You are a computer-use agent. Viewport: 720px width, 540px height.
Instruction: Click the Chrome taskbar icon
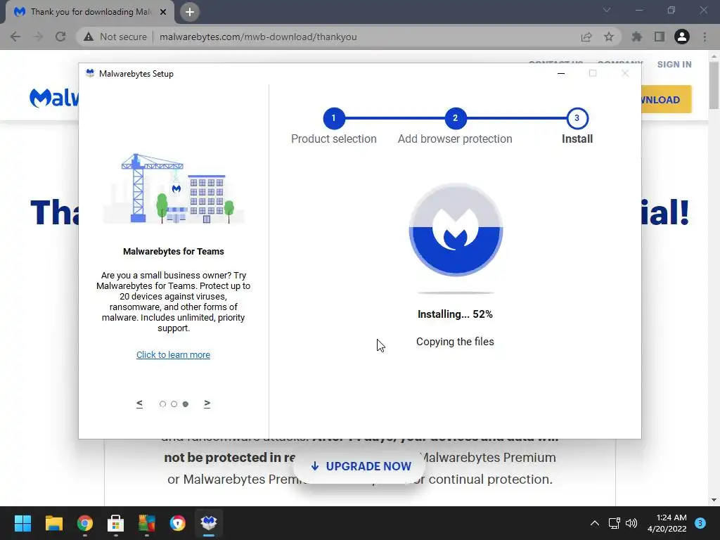coord(85,523)
